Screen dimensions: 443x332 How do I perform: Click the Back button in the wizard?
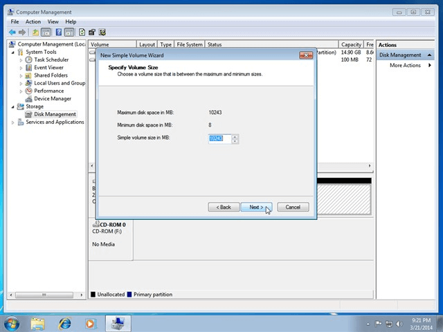[224, 207]
